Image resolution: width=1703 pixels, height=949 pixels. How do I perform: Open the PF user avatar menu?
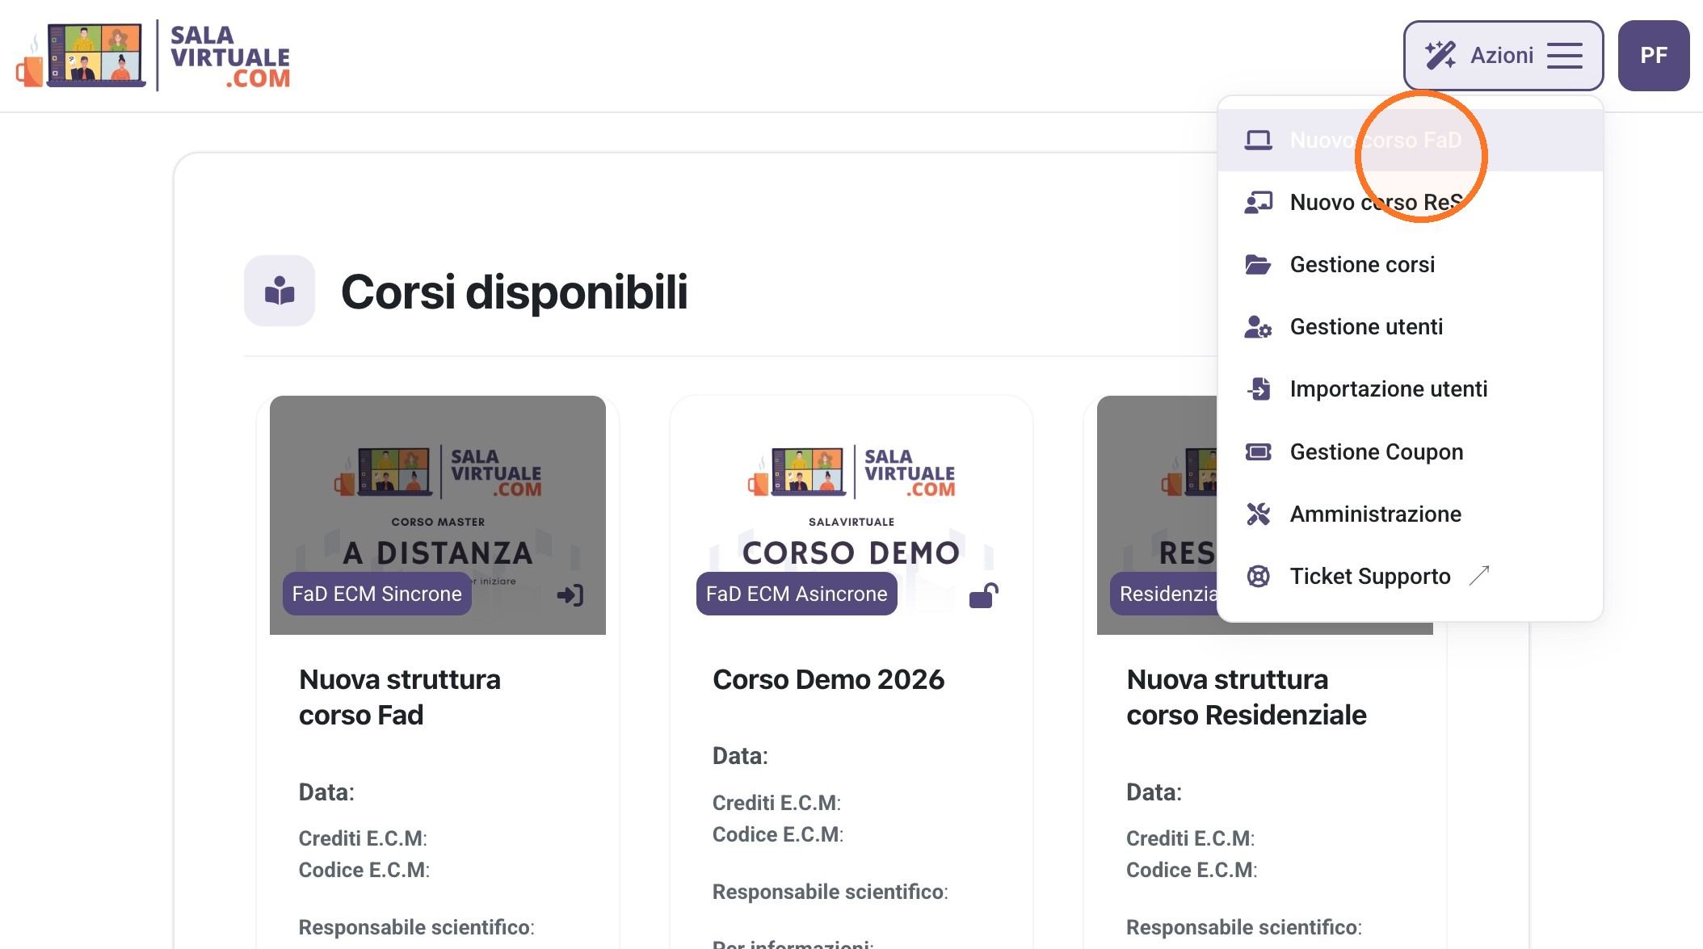click(x=1654, y=56)
